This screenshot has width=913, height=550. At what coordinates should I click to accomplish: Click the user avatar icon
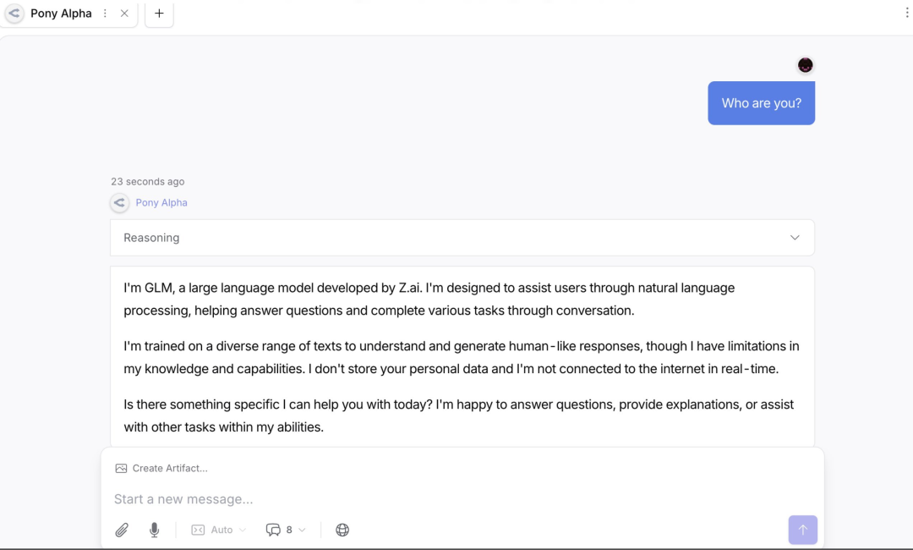[x=806, y=65]
